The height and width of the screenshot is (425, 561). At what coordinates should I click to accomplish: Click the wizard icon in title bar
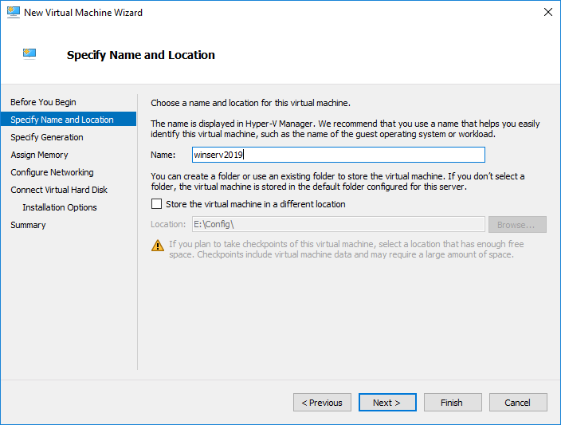(12, 13)
